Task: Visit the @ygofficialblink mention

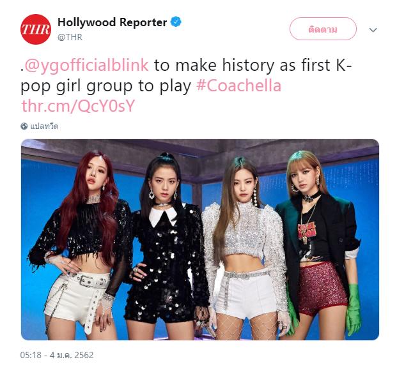Action: [86, 65]
